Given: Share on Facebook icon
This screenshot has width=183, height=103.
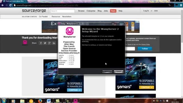Looking at the screenshot, I should tap(41, 43).
